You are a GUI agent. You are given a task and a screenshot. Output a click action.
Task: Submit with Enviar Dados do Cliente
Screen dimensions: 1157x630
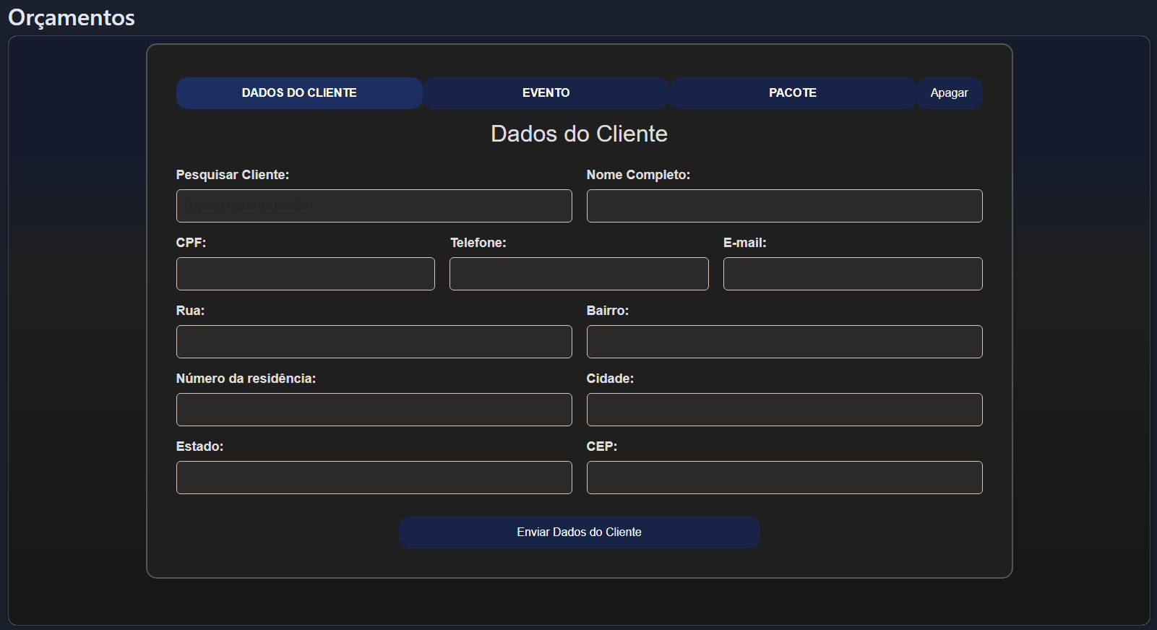coord(579,532)
